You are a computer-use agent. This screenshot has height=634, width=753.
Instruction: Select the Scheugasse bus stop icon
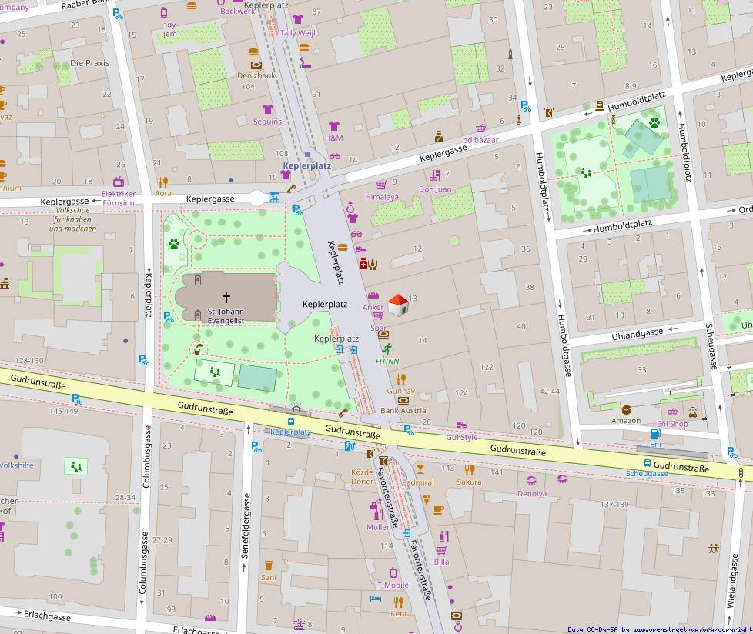click(x=647, y=463)
